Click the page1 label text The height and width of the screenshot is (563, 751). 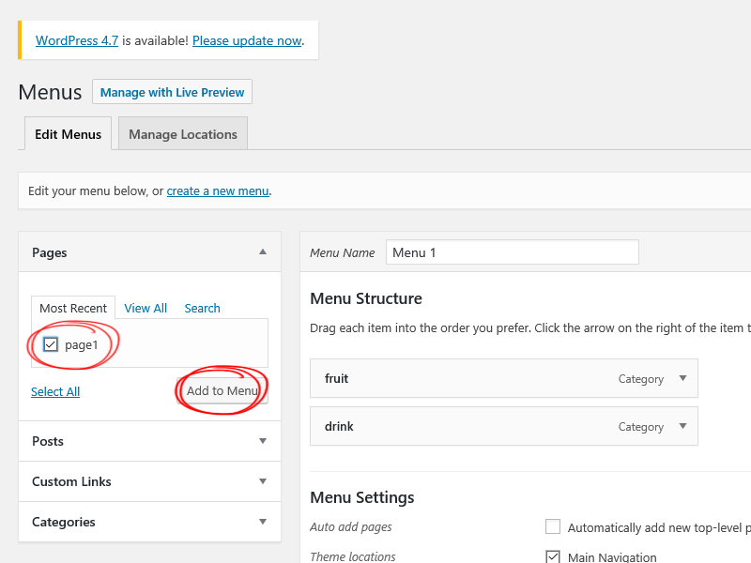click(82, 345)
